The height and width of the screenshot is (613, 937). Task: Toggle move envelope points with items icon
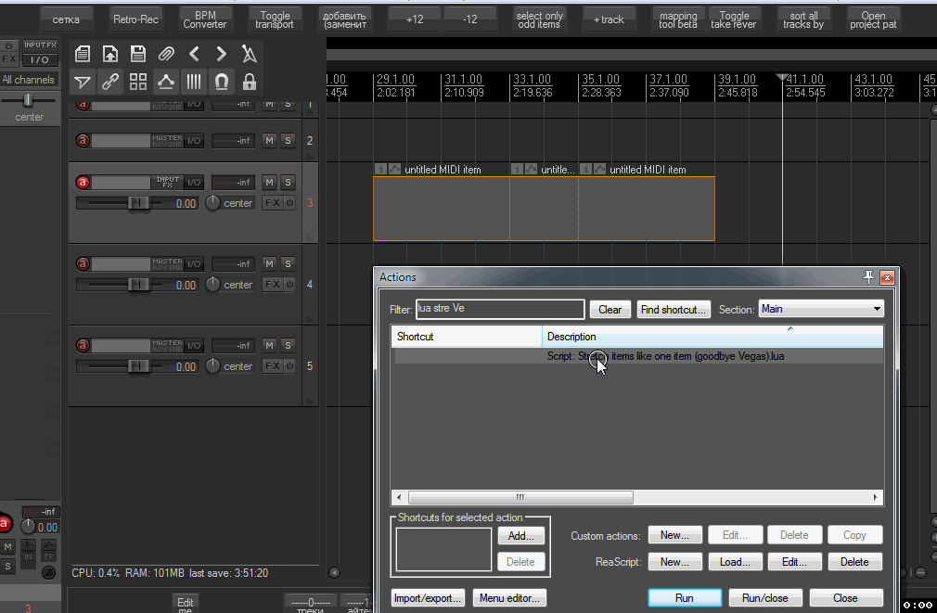tap(165, 82)
